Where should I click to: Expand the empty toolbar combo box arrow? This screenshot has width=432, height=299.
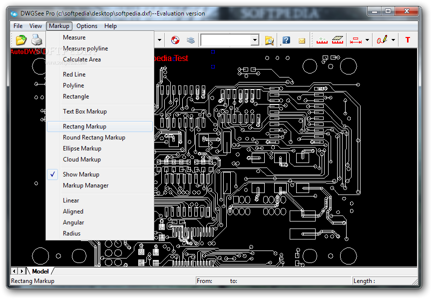255,40
